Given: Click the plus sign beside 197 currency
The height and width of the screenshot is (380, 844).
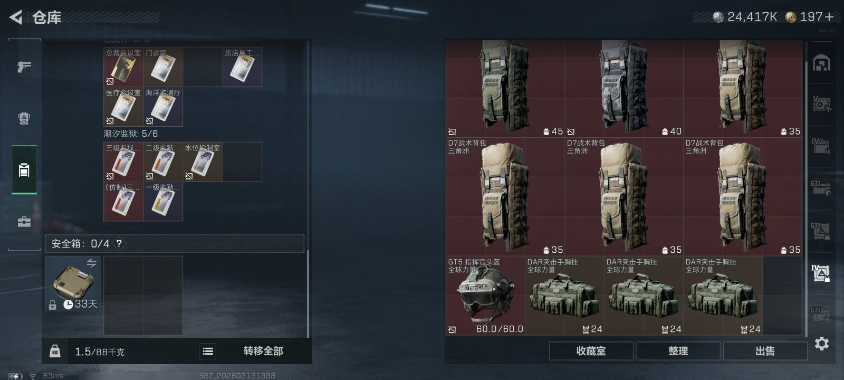Looking at the screenshot, I should [828, 17].
